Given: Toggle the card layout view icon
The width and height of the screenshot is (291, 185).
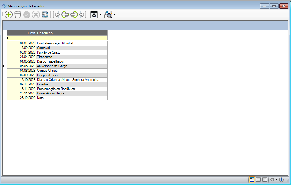Looking at the screenshot, I should 265,180.
